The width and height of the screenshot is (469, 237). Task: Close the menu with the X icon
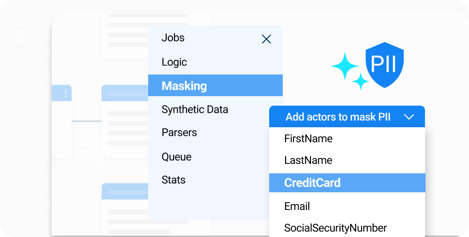point(266,39)
